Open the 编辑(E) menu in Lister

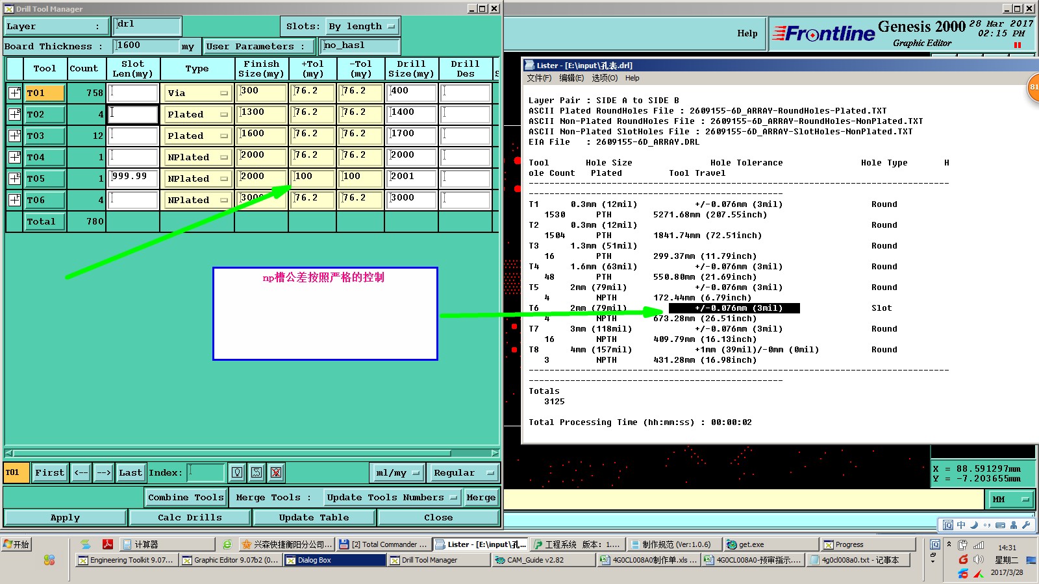[x=571, y=78]
